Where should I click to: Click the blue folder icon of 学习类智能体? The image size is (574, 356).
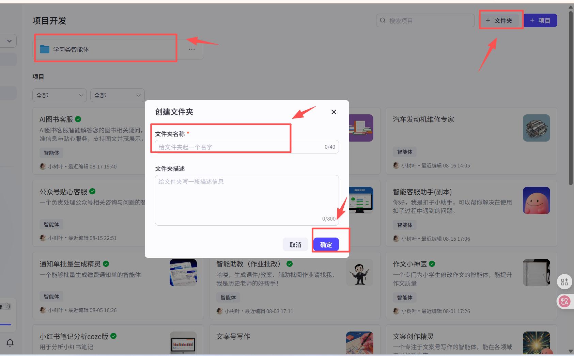coord(44,49)
